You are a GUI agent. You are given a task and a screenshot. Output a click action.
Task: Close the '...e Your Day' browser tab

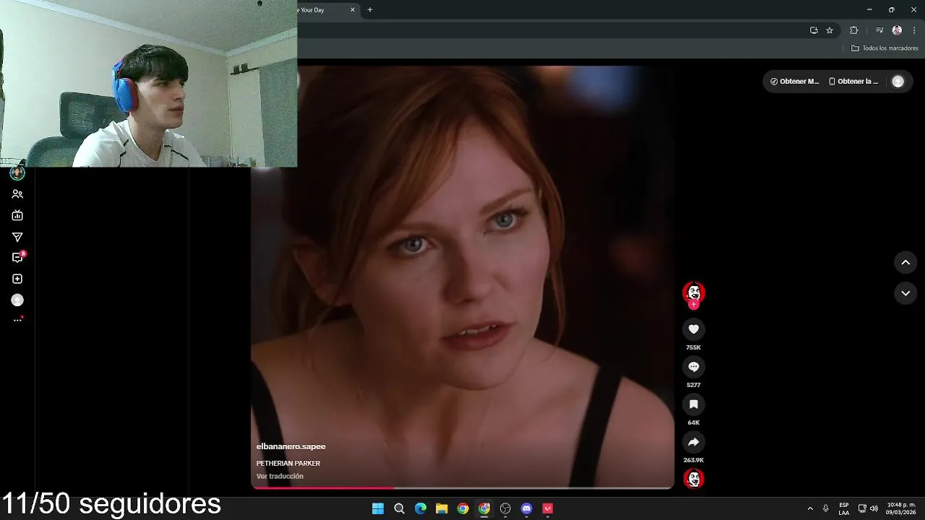[353, 10]
